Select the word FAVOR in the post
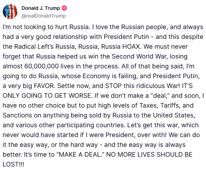Screen dimensions: 206x170 tap(44, 86)
